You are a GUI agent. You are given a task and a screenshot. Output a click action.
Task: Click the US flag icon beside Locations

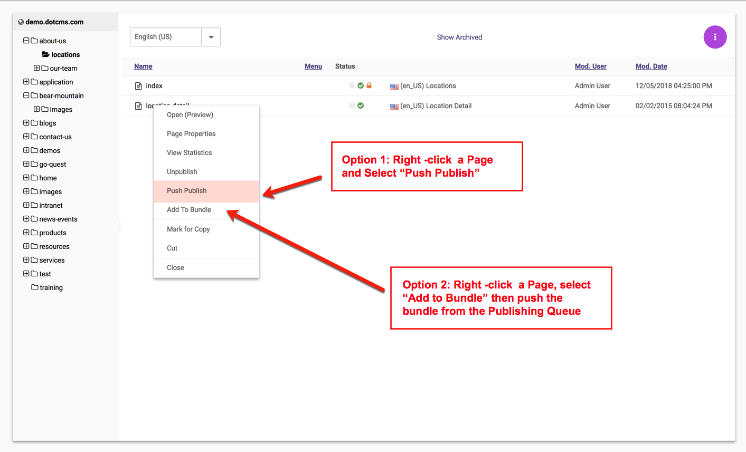coord(394,86)
